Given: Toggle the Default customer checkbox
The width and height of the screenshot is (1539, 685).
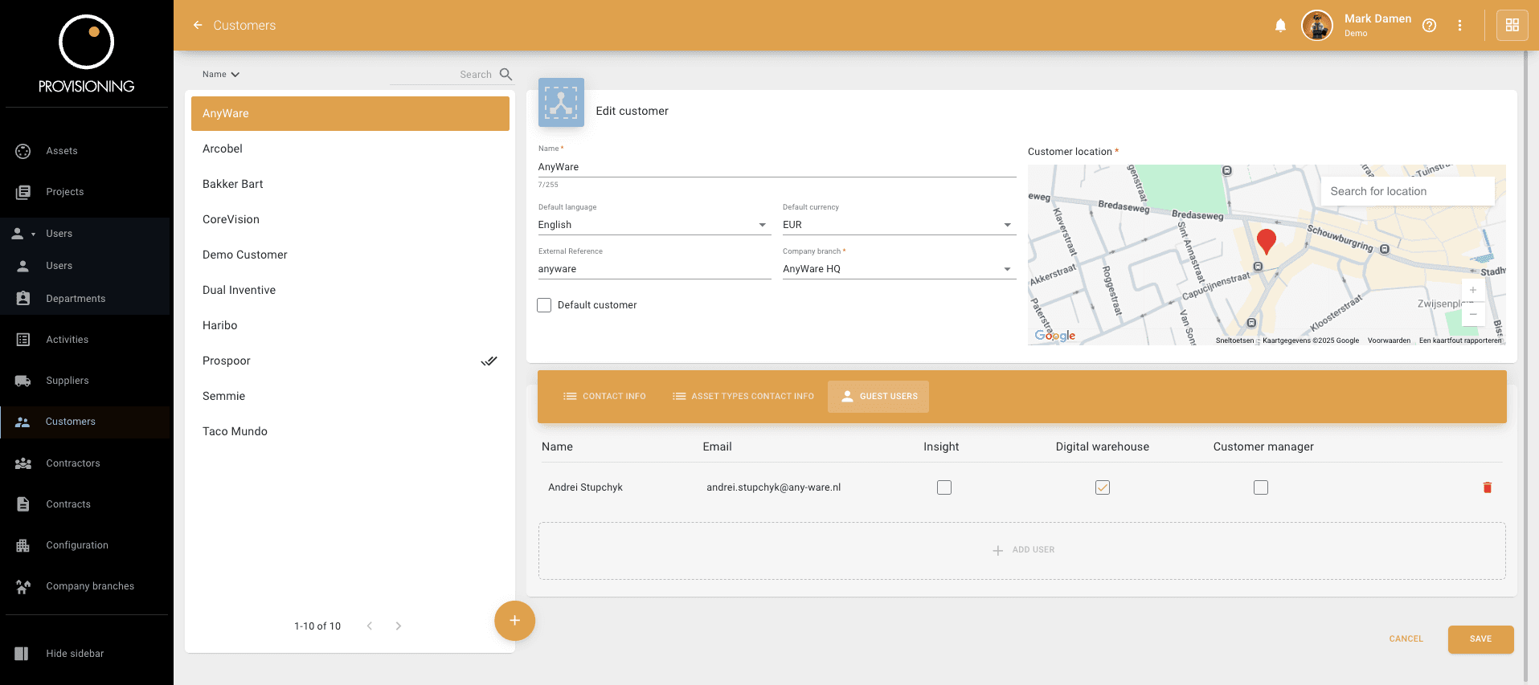Looking at the screenshot, I should [x=544, y=305].
